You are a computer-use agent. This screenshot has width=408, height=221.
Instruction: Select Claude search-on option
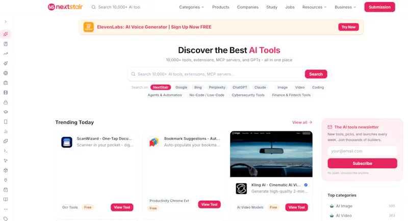[260, 87]
